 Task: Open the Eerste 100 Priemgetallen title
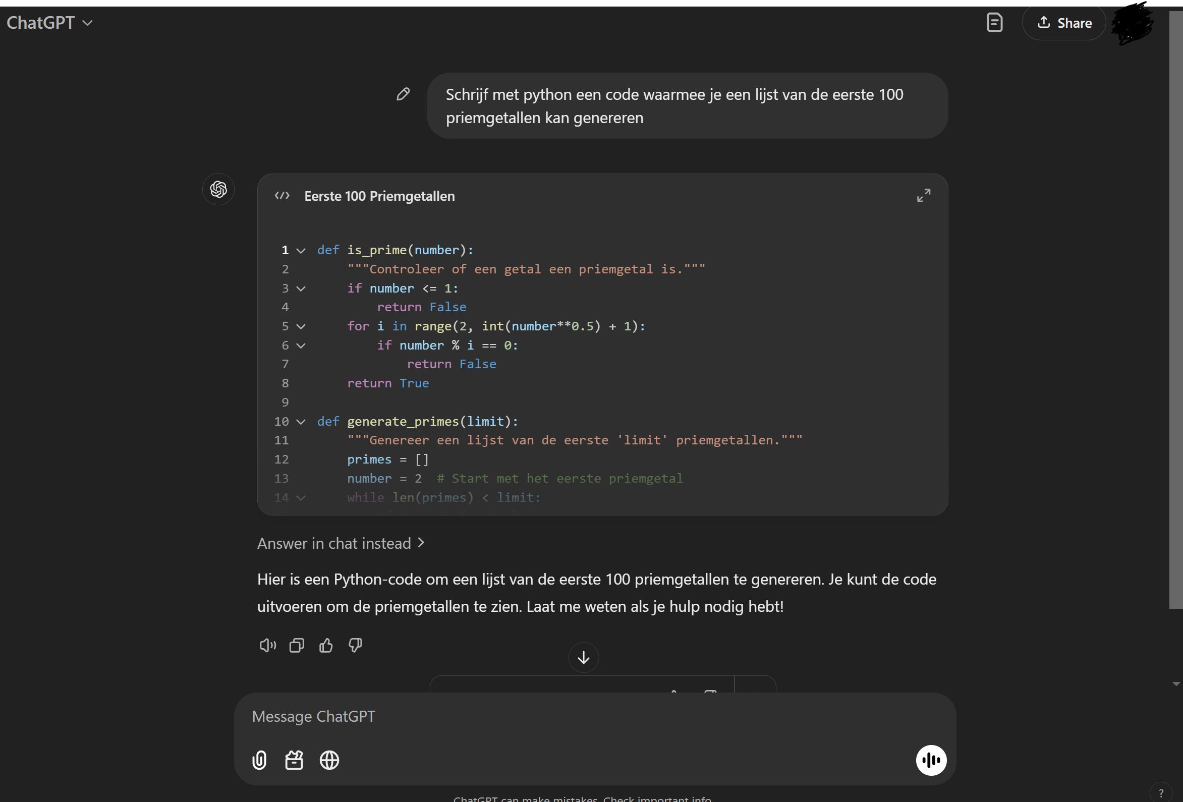[x=379, y=196]
